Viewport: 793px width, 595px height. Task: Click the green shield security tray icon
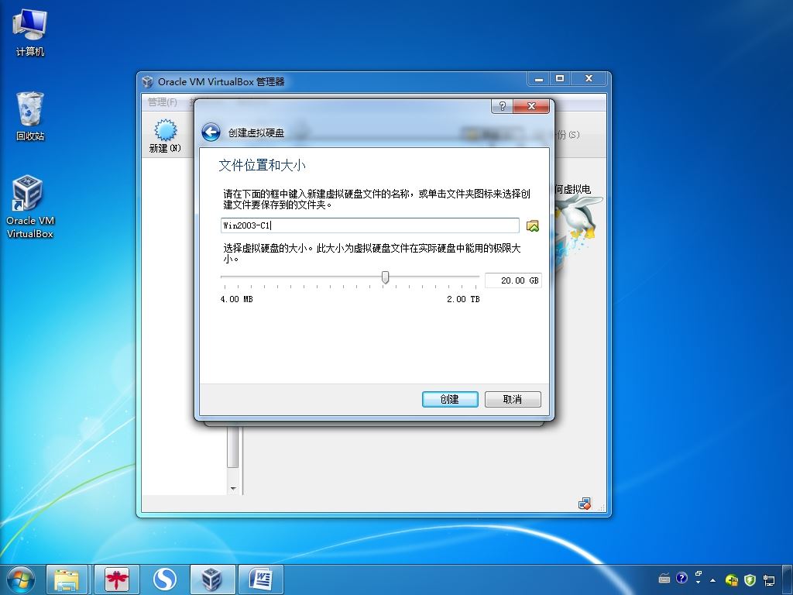point(750,580)
